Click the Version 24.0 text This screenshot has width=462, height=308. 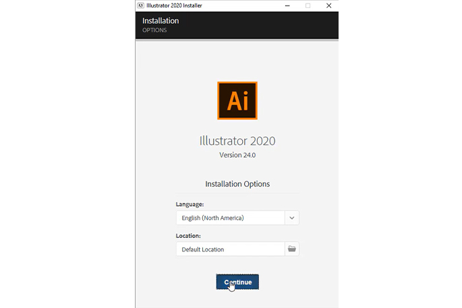click(237, 155)
